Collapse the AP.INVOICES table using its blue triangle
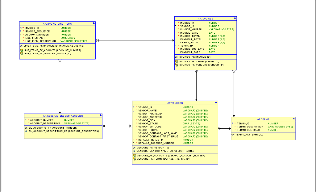The width and height of the screenshot is (316, 192). 235,18
